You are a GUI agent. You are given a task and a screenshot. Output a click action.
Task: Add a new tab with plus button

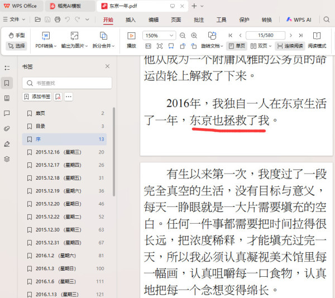[194, 6]
